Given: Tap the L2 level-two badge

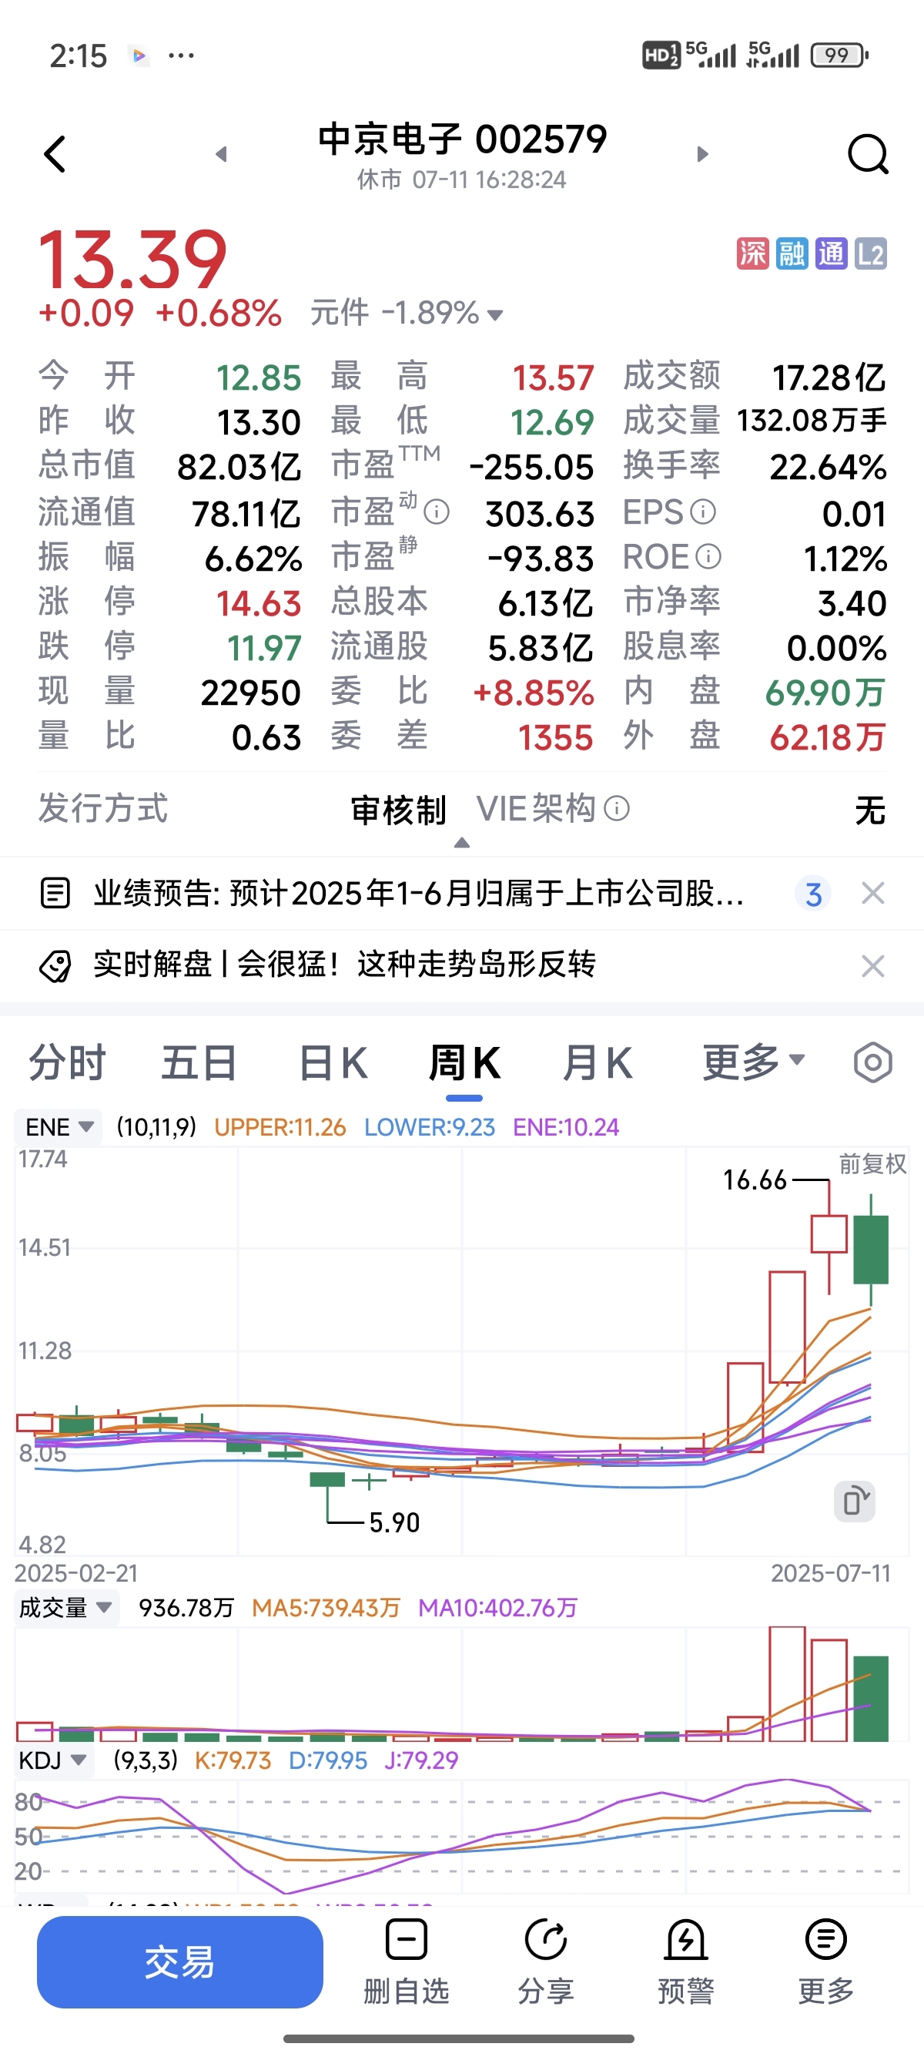Looking at the screenshot, I should pos(871,254).
